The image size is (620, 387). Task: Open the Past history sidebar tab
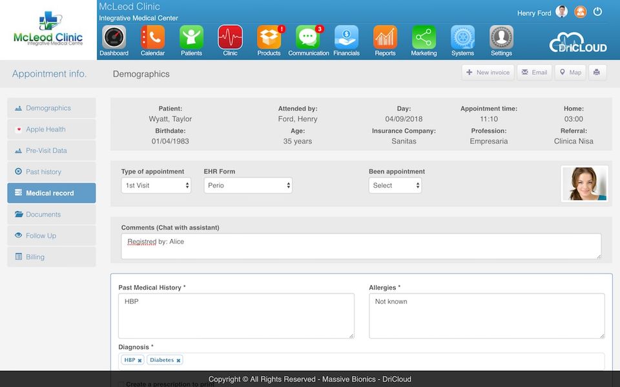tap(52, 172)
